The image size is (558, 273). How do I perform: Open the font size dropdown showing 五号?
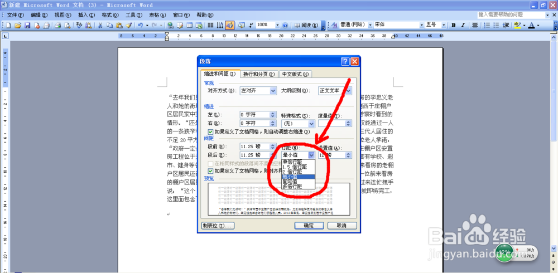[x=444, y=25]
